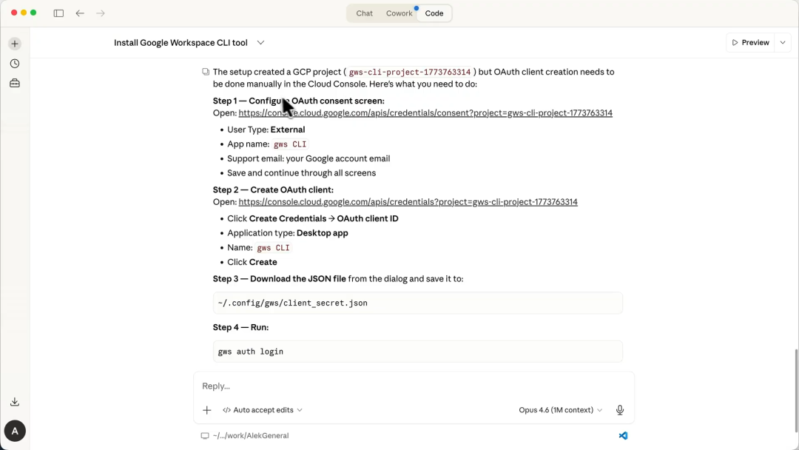Toggle the sidebar panel icon
Viewport: 799px width, 450px height.
coord(58,13)
